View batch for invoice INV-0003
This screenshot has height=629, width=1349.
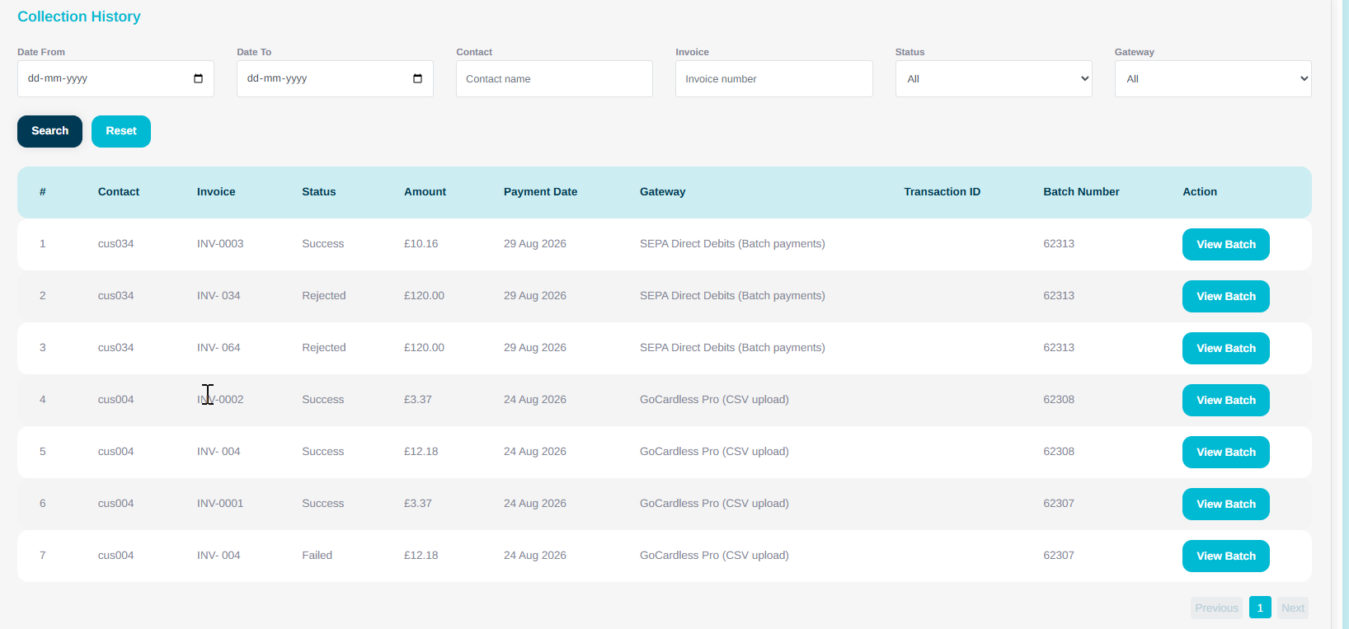point(1226,244)
